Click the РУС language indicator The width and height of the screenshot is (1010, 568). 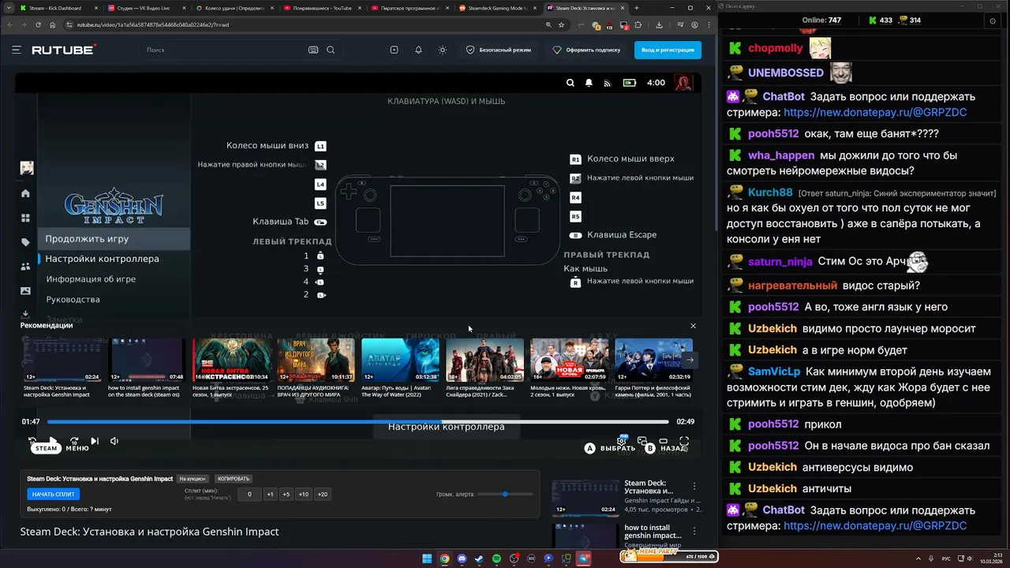click(x=946, y=559)
